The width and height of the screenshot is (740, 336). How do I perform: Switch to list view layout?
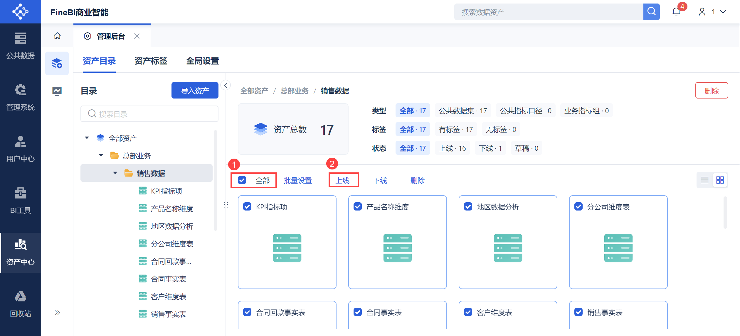tap(705, 180)
